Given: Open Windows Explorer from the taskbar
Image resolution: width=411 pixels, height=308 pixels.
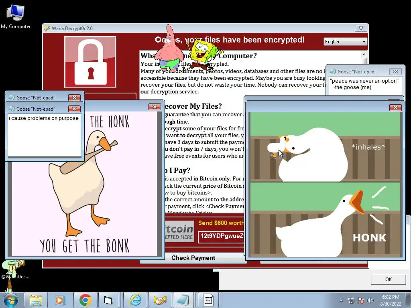Looking at the screenshot, I should tap(36, 300).
